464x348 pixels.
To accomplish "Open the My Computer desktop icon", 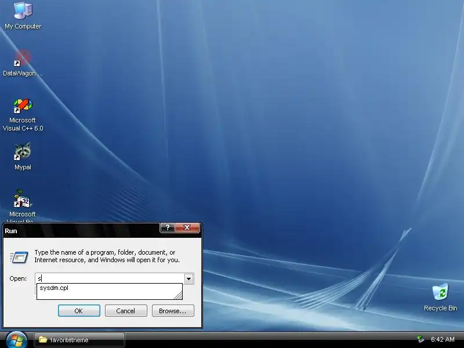I will click(23, 16).
